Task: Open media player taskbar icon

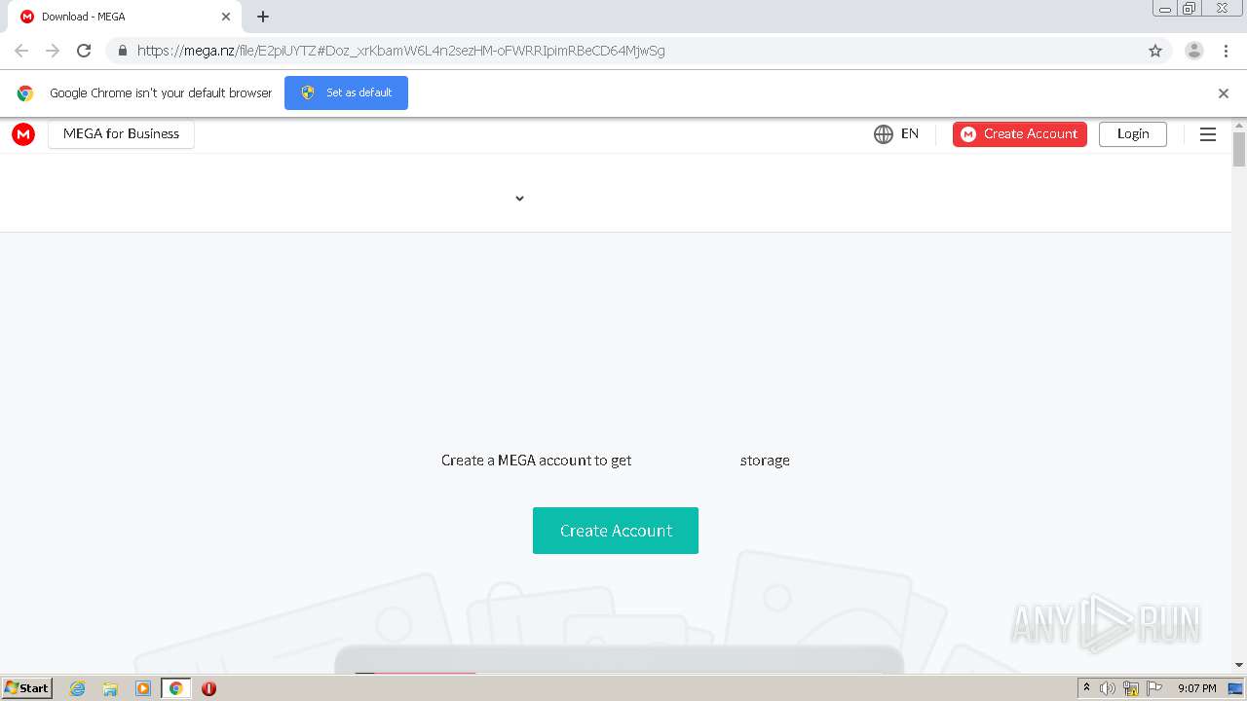Action: pos(143,688)
